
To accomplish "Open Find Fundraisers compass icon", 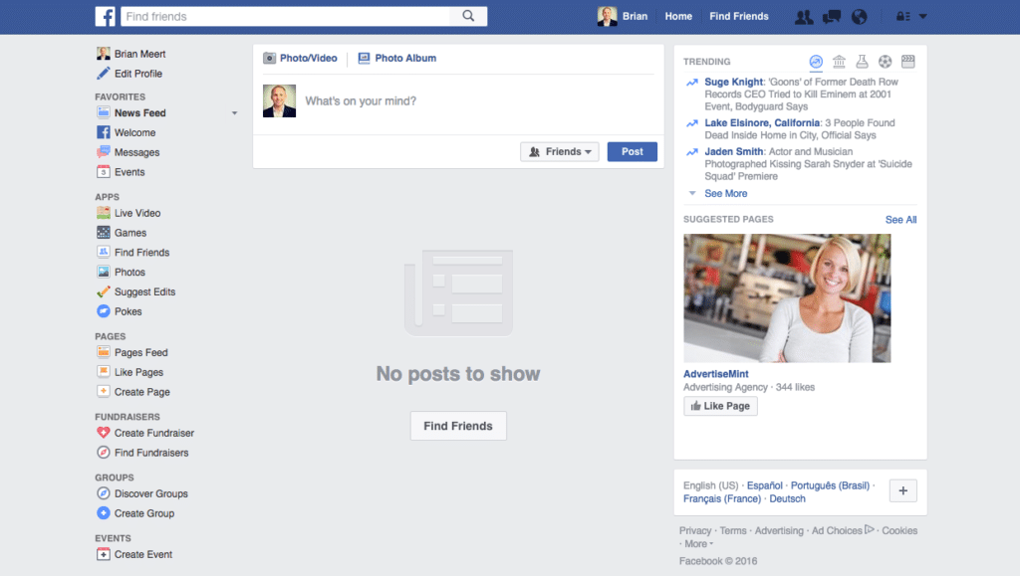I will 103,453.
